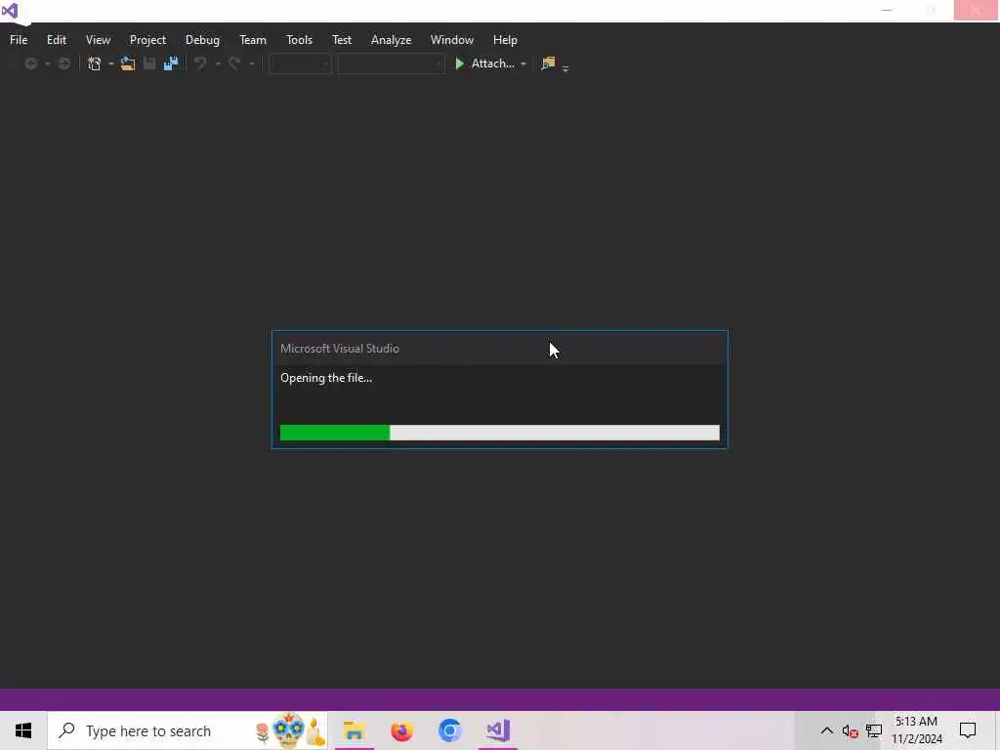Click the Navigate Forward icon
The image size is (1000, 750).
[63, 63]
